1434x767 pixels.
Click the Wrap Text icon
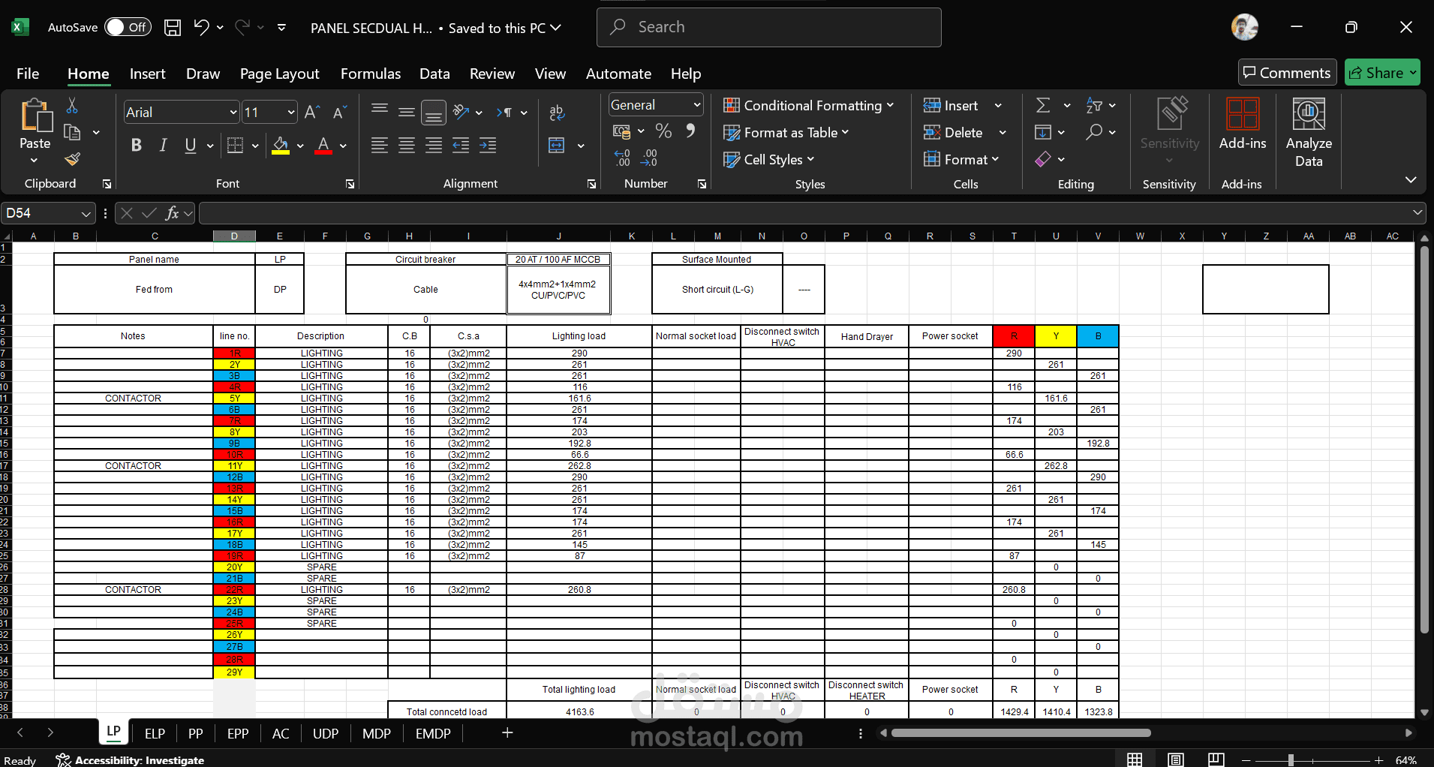click(x=557, y=113)
